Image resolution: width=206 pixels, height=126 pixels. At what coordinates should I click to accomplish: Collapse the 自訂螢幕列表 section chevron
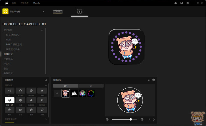click(x=46, y=119)
